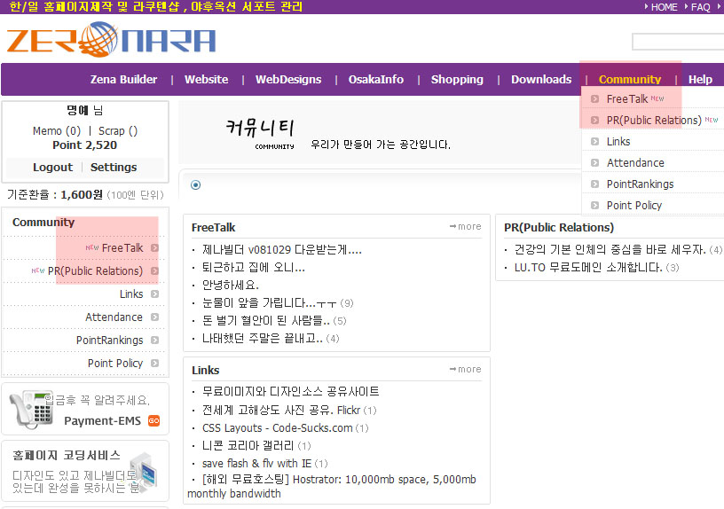Click arrow icon beside sidebar Attendance
The height and width of the screenshot is (509, 724).
(154, 317)
